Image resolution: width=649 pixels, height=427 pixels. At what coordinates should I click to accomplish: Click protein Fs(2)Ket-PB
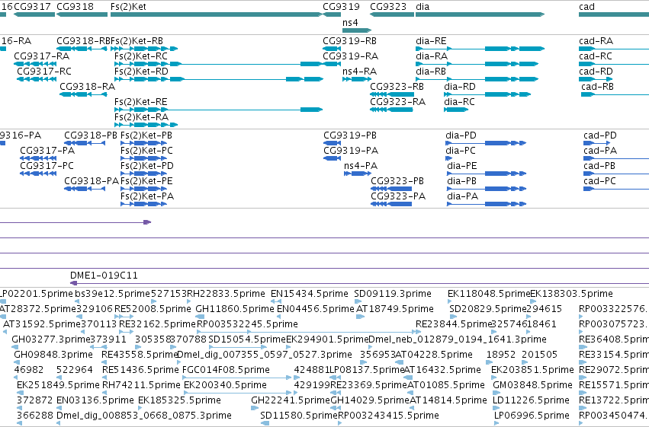146,135
